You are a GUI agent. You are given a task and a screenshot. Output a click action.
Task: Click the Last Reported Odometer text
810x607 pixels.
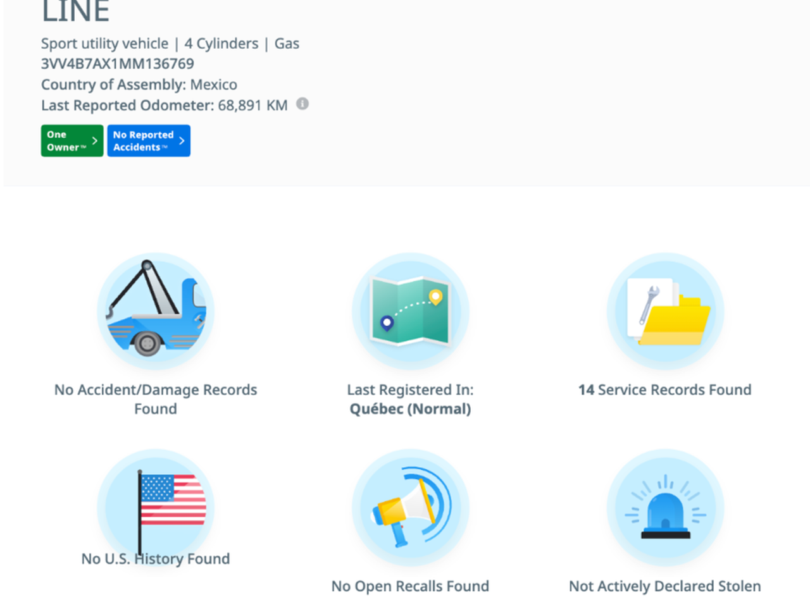165,105
